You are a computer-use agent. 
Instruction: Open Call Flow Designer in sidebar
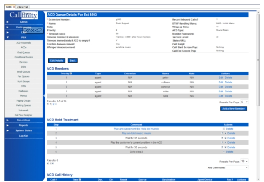click(x=24, y=115)
